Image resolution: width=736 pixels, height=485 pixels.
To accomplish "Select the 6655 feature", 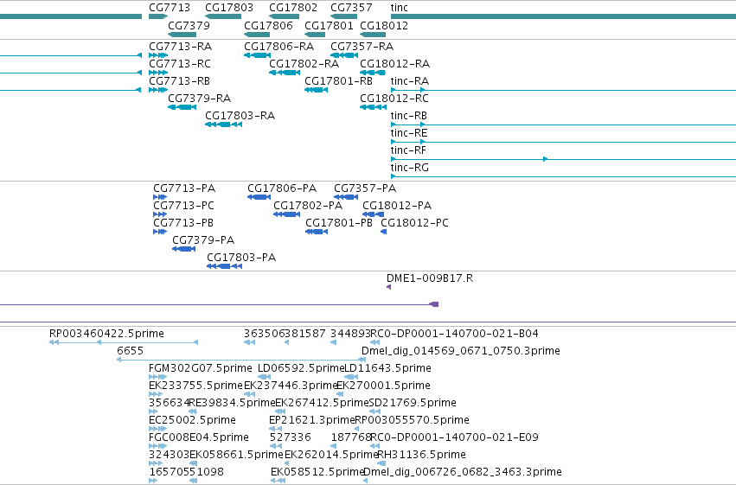I will 241,360.
